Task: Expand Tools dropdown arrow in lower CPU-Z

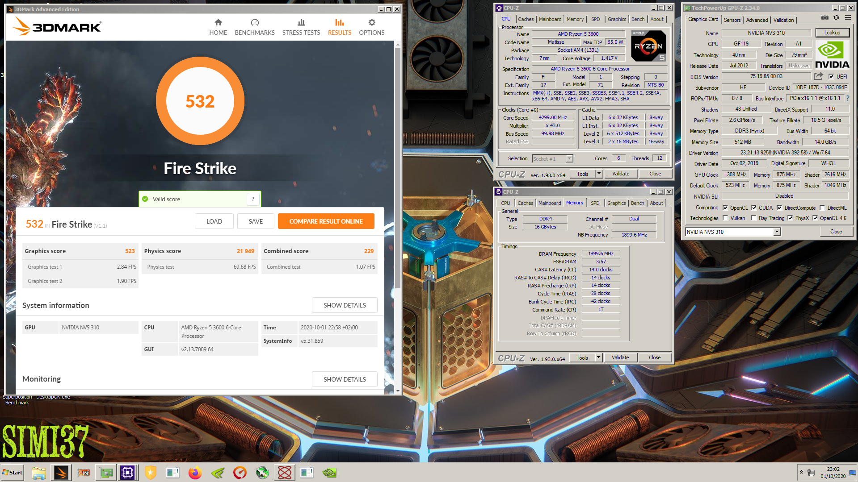Action: click(x=598, y=357)
